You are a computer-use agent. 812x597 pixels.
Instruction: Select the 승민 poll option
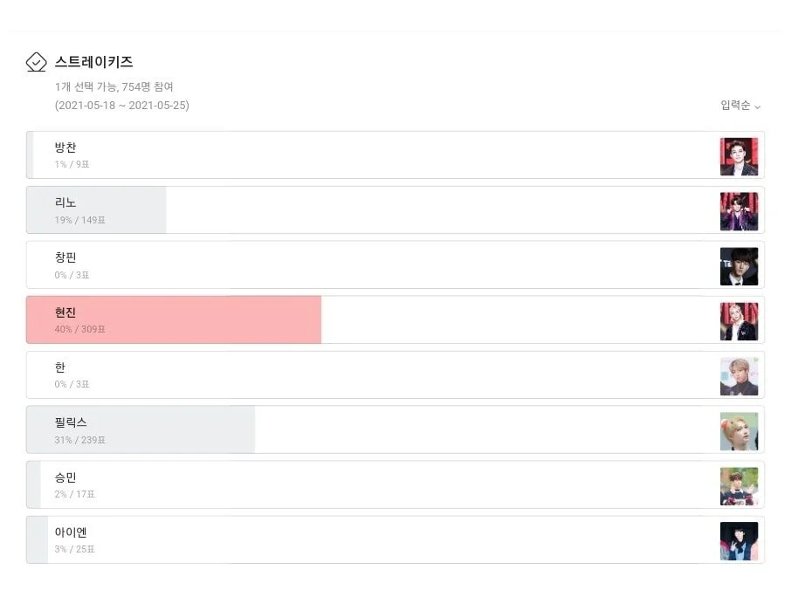(396, 484)
